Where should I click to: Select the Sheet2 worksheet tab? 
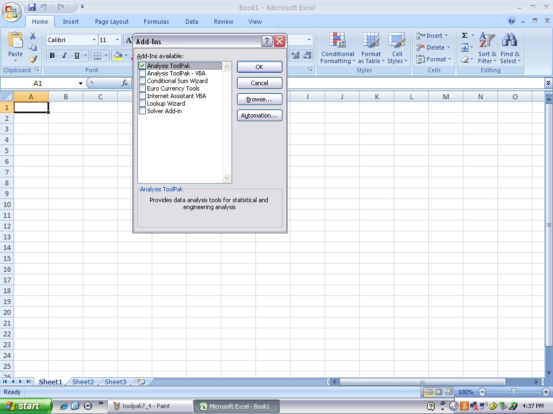pos(83,382)
